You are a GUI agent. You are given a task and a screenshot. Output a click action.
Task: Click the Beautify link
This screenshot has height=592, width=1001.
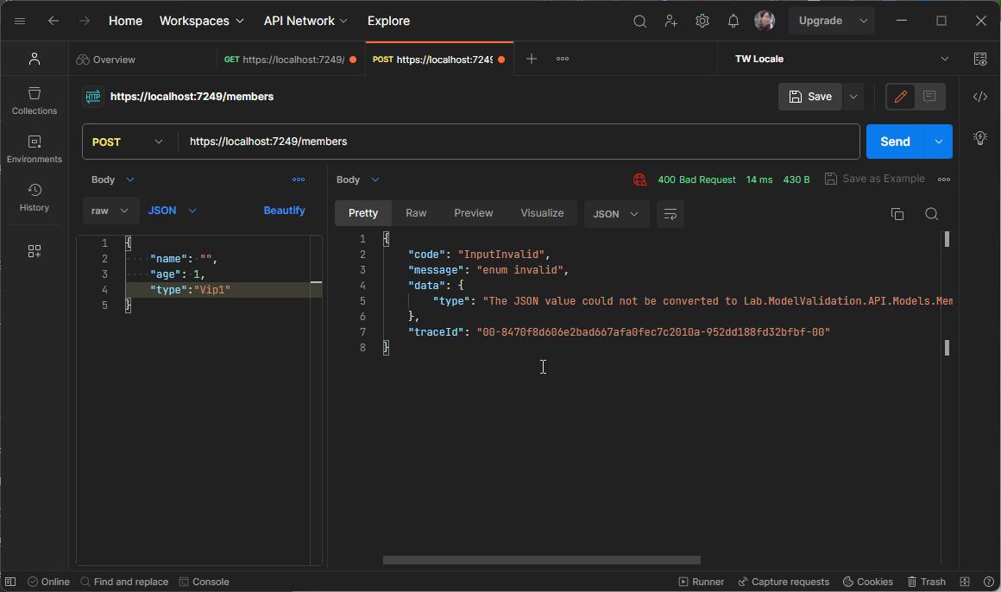tap(284, 211)
